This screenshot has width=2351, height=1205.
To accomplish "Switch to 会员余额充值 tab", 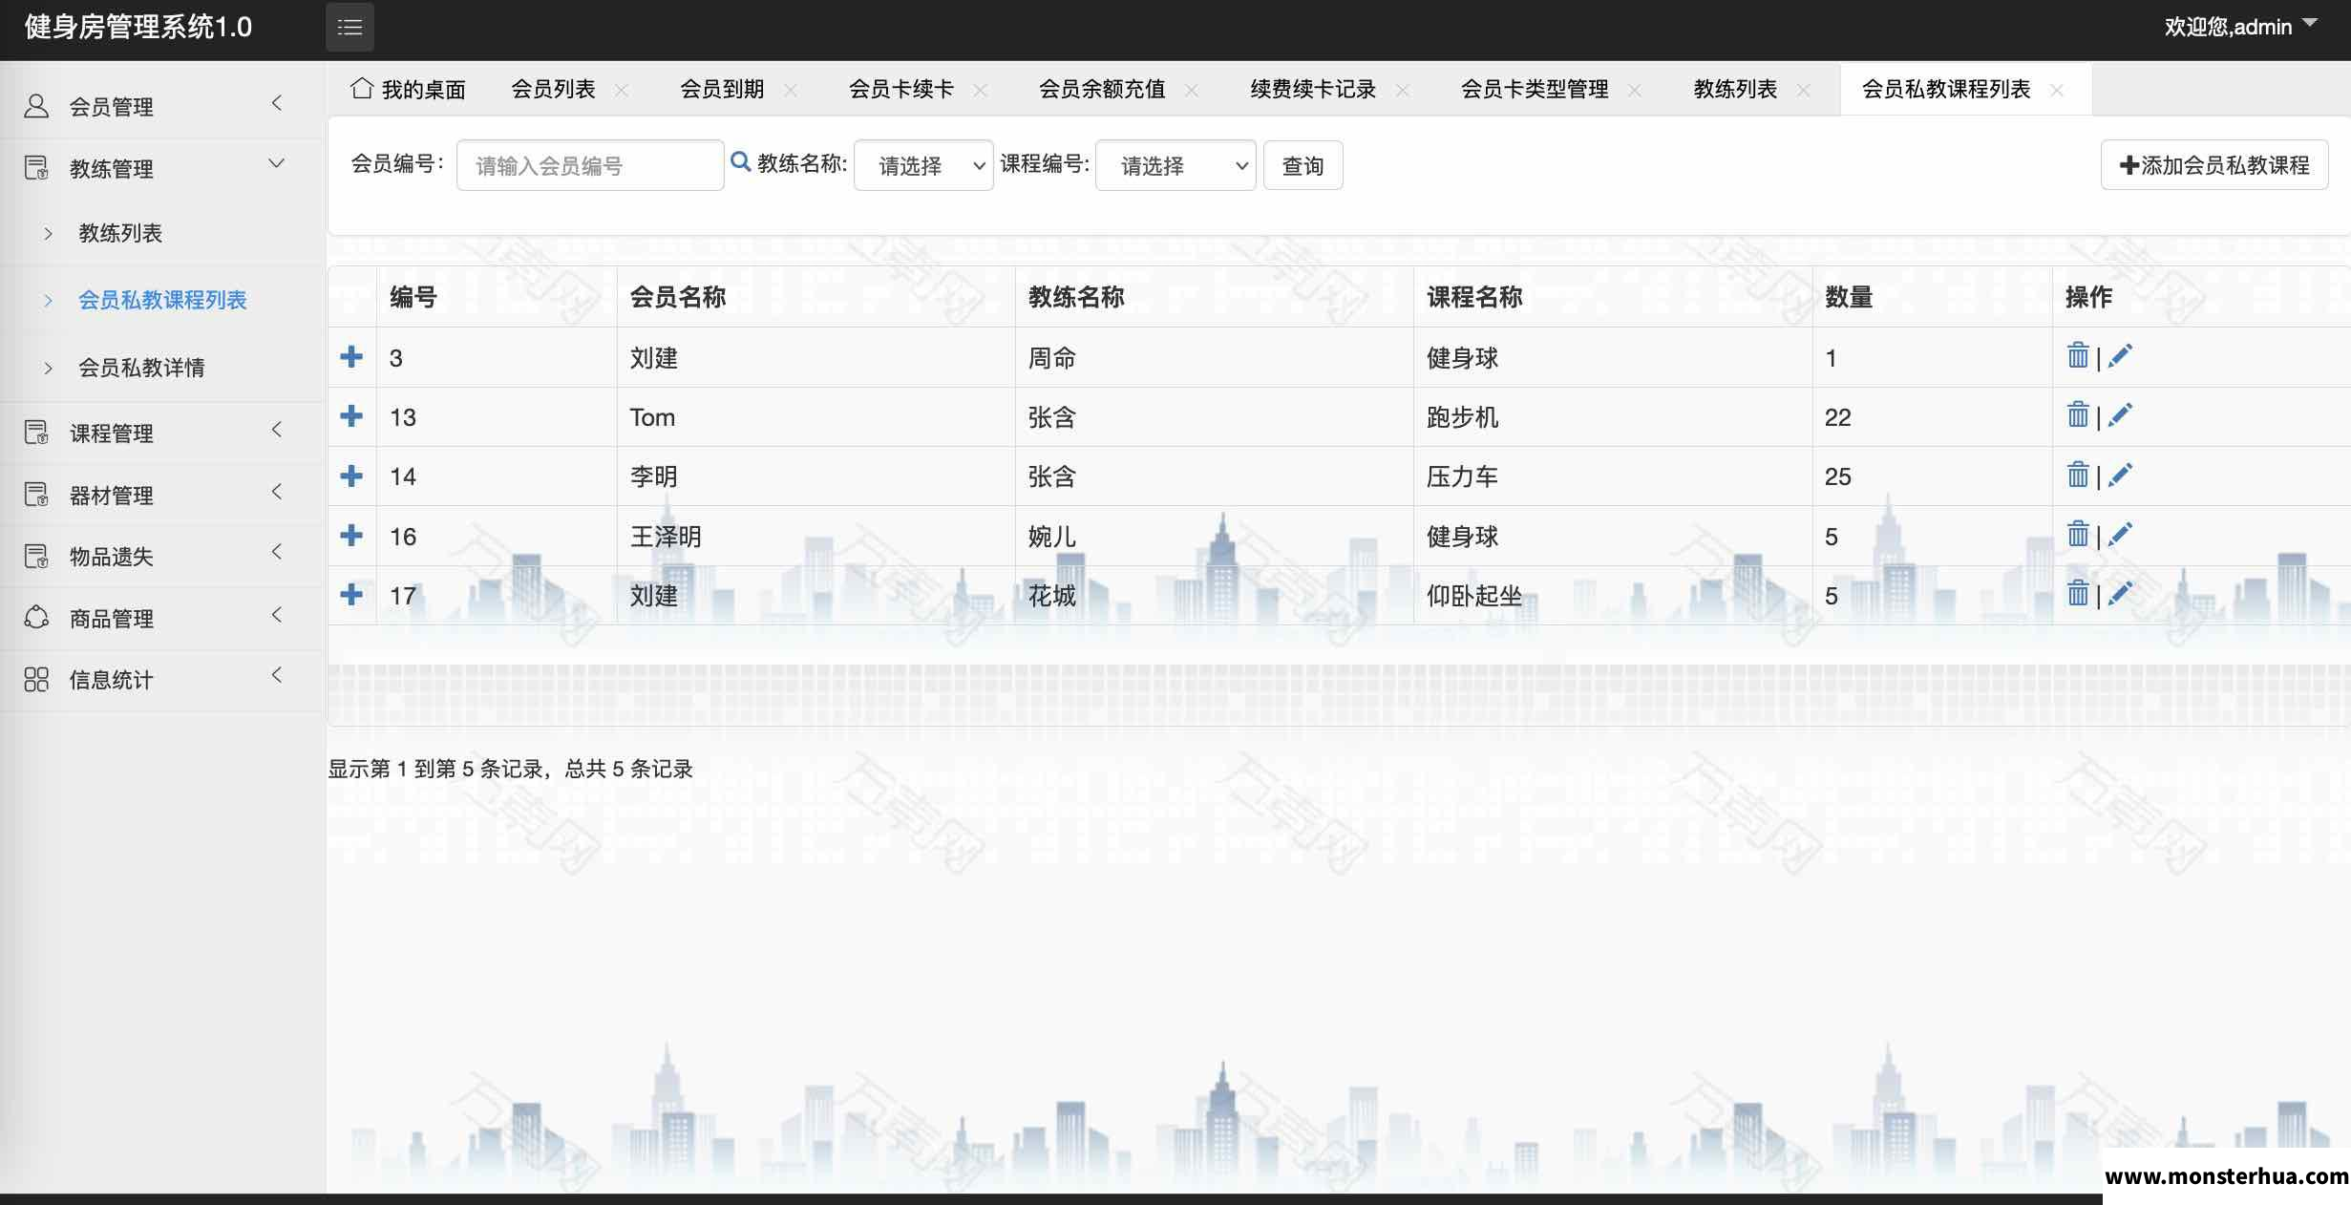I will coord(1102,89).
